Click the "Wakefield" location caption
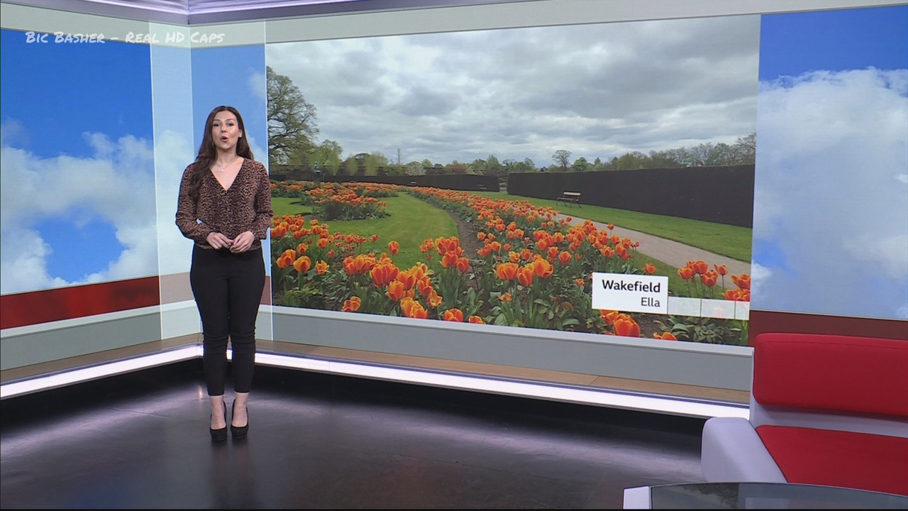 (631, 286)
